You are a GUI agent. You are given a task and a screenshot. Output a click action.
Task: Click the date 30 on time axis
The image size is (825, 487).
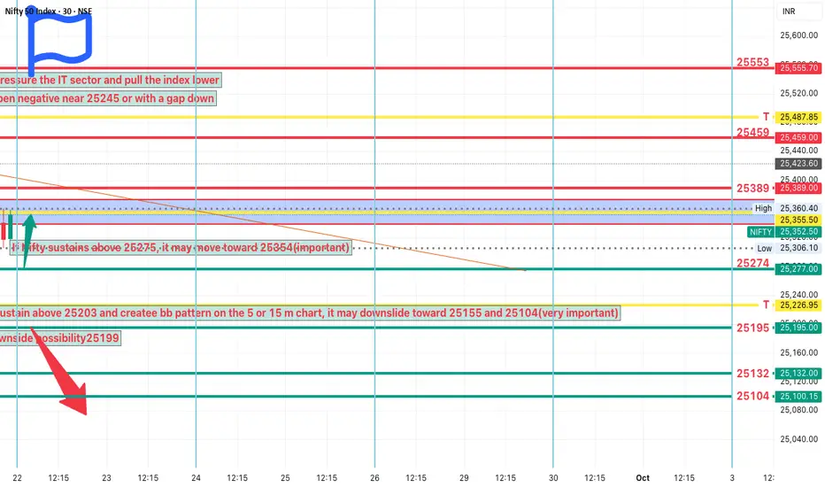click(x=553, y=477)
